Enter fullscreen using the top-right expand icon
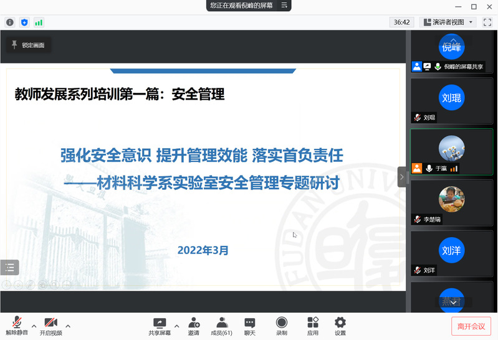This screenshot has height=340, width=498. tap(487, 22)
